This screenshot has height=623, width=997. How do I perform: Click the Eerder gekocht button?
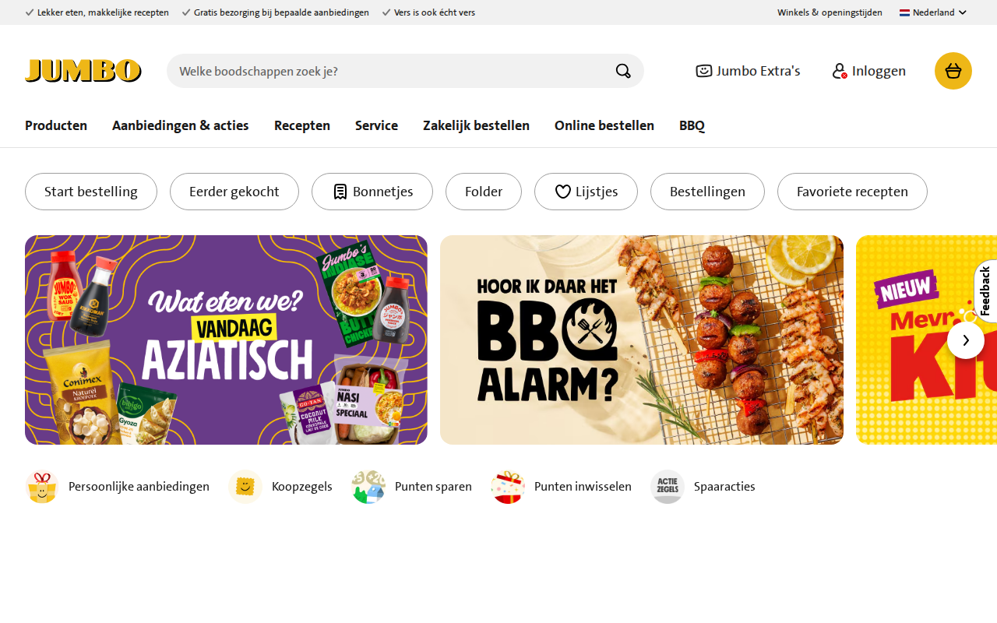pos(234,192)
